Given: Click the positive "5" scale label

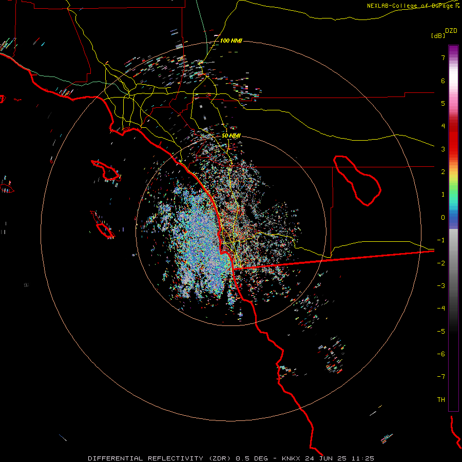Looking at the screenshot, I should pyautogui.click(x=443, y=103).
